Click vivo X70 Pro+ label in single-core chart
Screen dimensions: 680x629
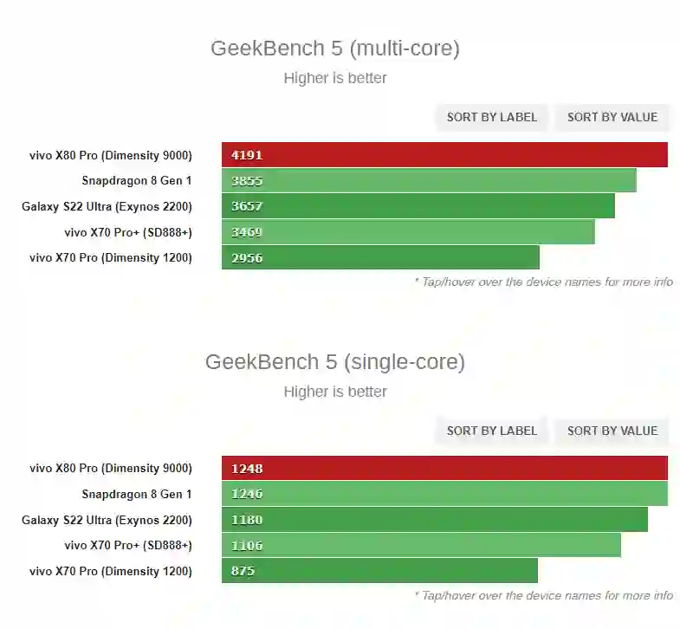coord(128,546)
